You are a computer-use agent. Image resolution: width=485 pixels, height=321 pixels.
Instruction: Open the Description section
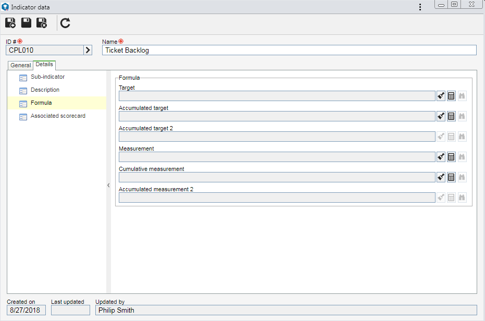[x=45, y=90]
